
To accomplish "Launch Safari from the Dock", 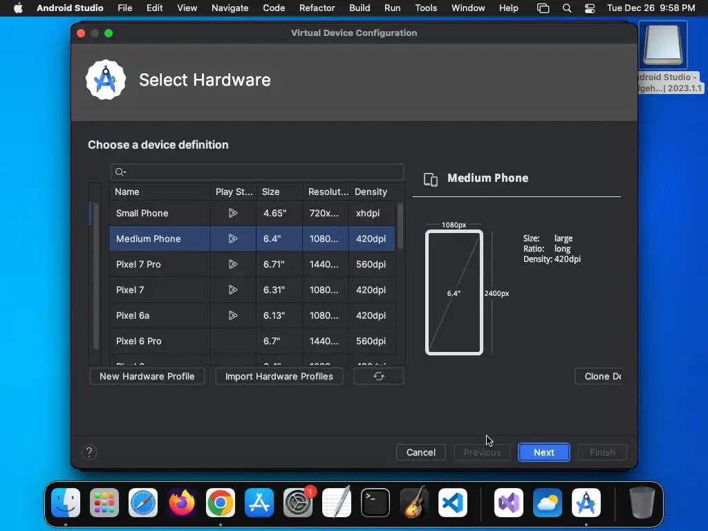I will pyautogui.click(x=143, y=503).
